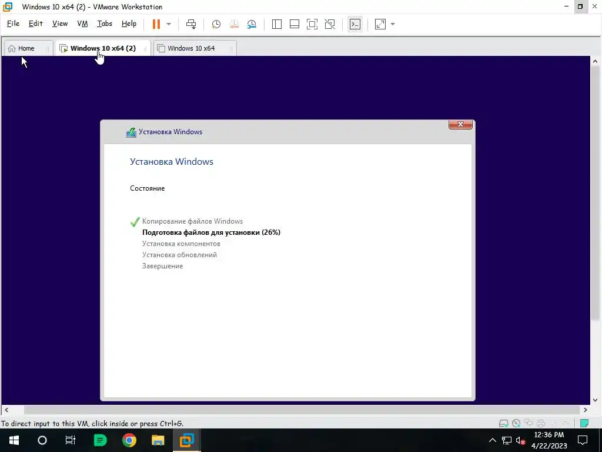Open the Help menu

(129, 24)
